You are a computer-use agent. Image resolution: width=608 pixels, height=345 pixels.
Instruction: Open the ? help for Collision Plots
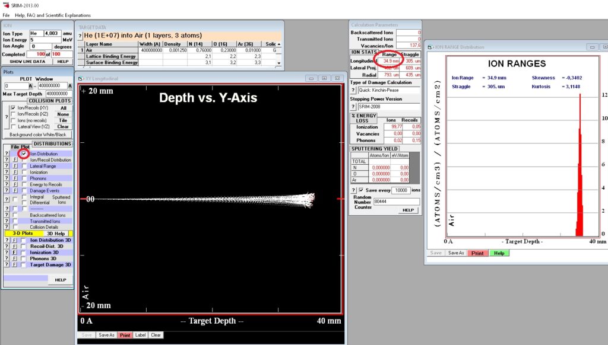pos(6,117)
